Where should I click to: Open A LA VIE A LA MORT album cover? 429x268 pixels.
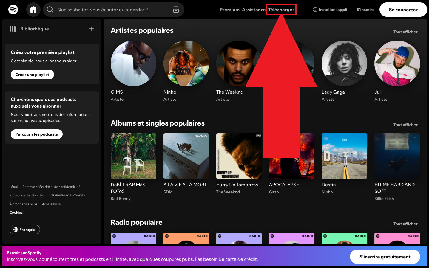tap(186, 156)
